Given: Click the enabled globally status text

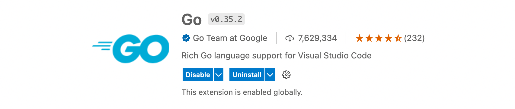Looking at the screenshot, I should 242,92.
